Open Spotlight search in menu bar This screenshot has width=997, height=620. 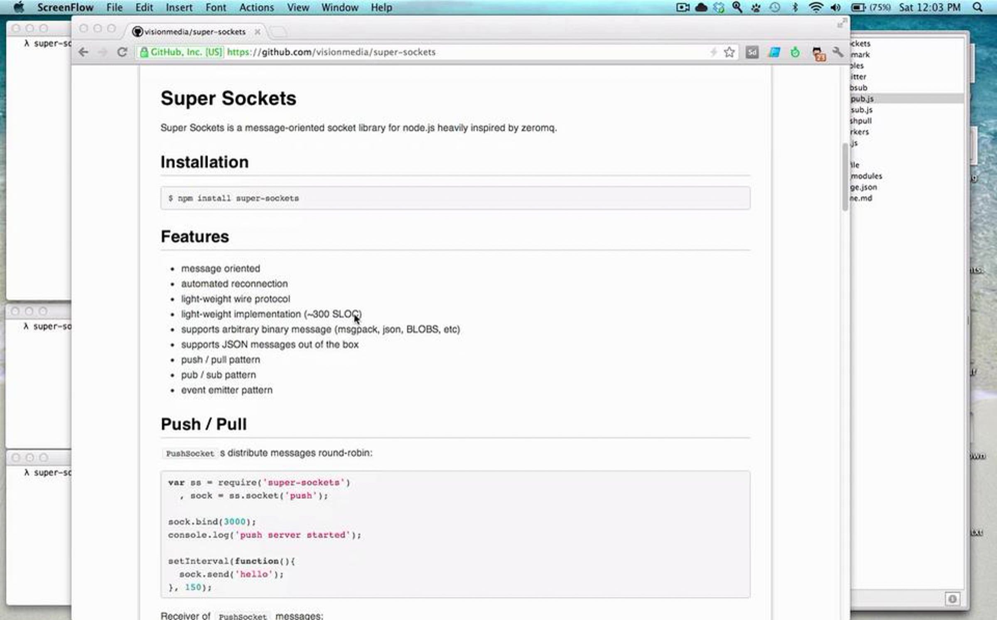coord(978,7)
